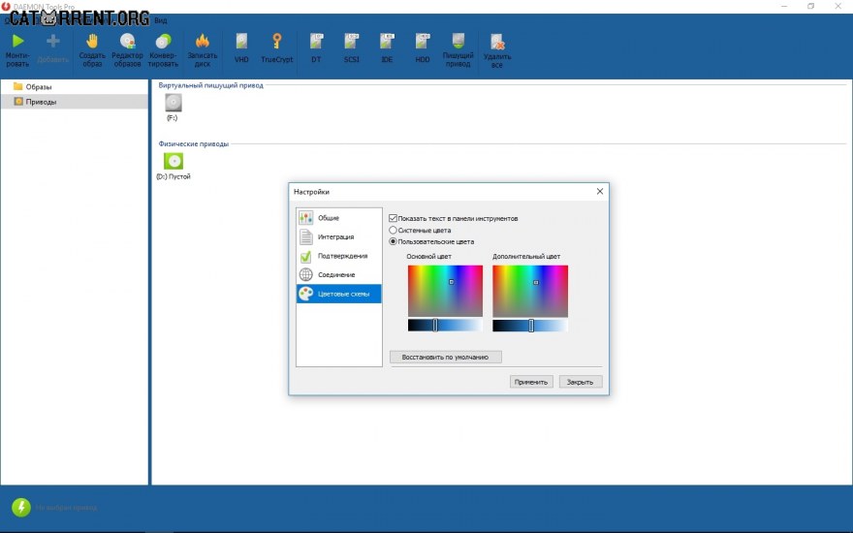Click the TrueCrypt key icon
The image size is (853, 533).
pos(277,42)
